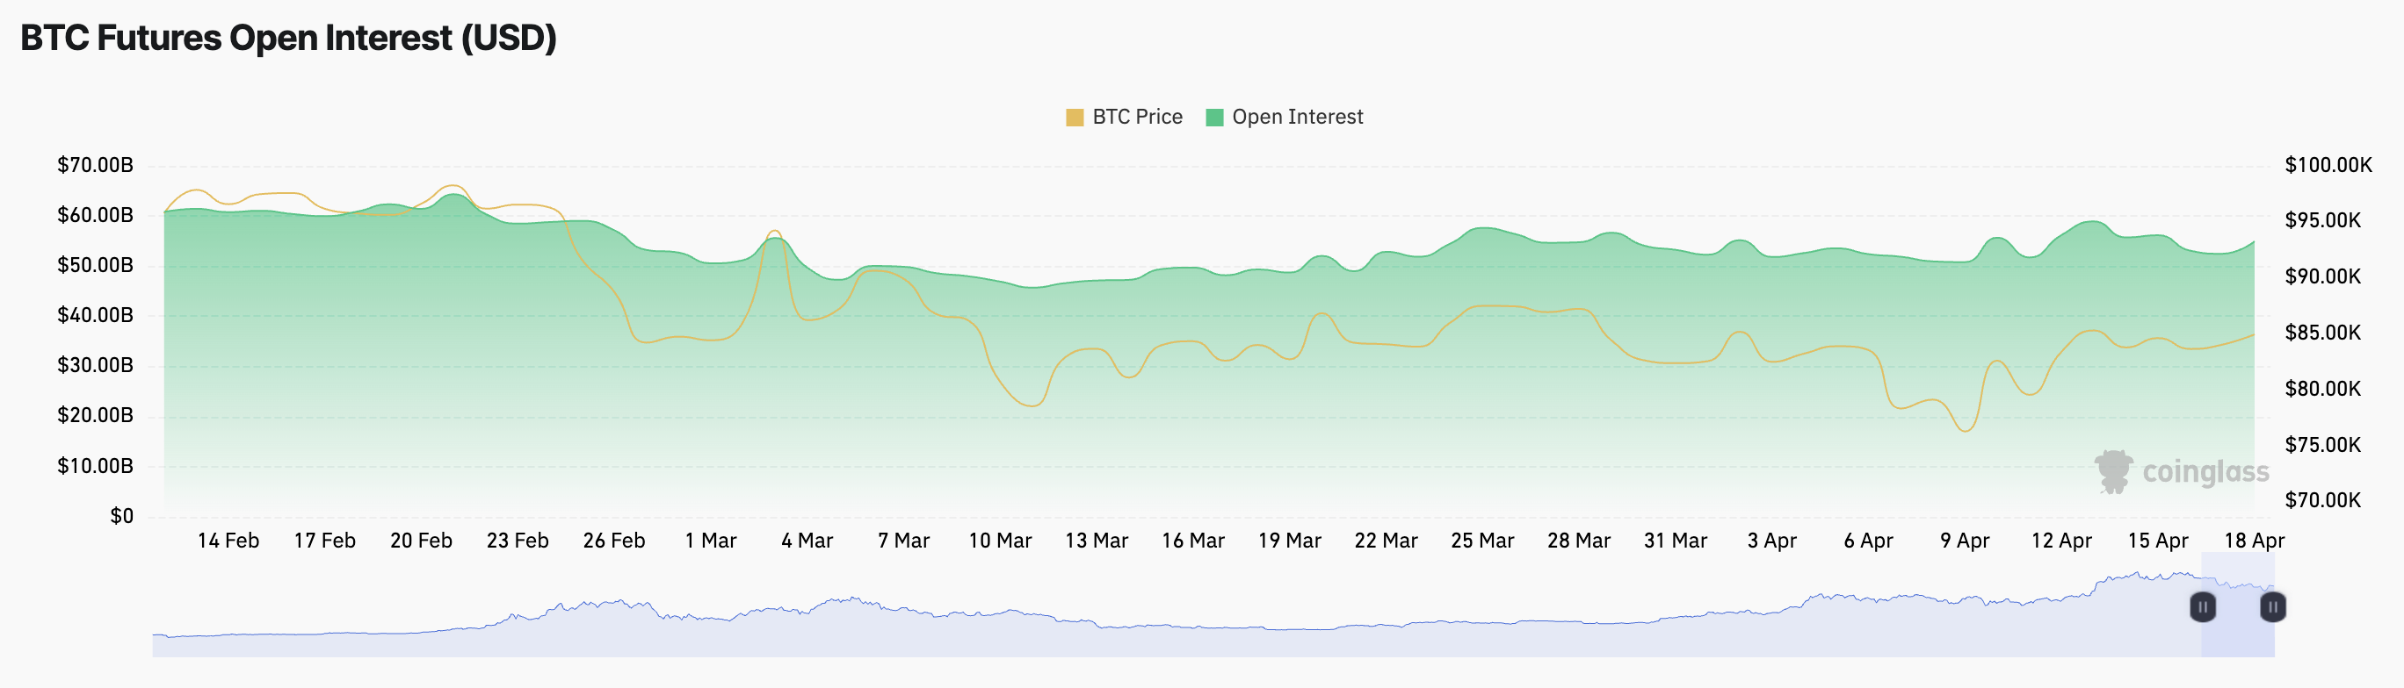This screenshot has width=2404, height=688.
Task: Click the right range slider handle
Action: pyautogui.click(x=2272, y=607)
